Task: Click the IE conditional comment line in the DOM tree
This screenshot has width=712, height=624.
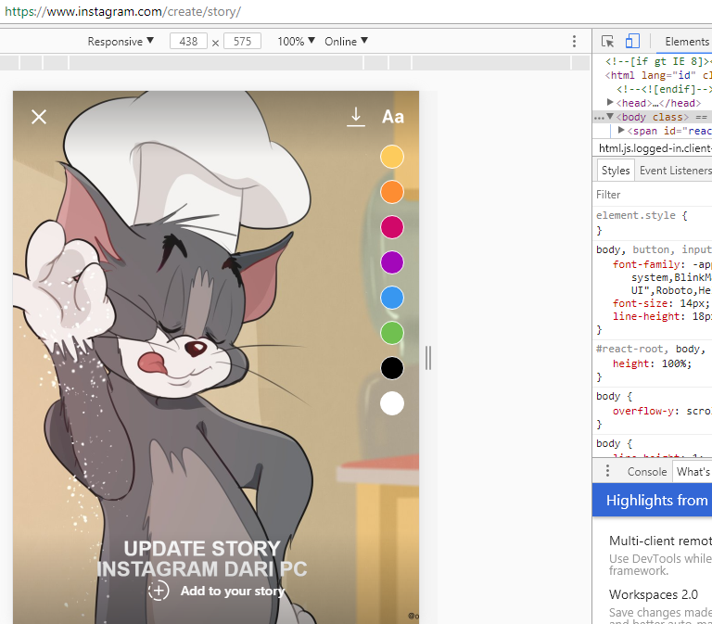Action: [x=658, y=61]
